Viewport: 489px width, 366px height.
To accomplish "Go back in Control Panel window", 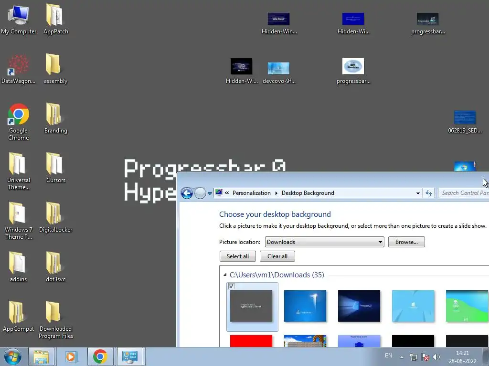I will tap(187, 193).
